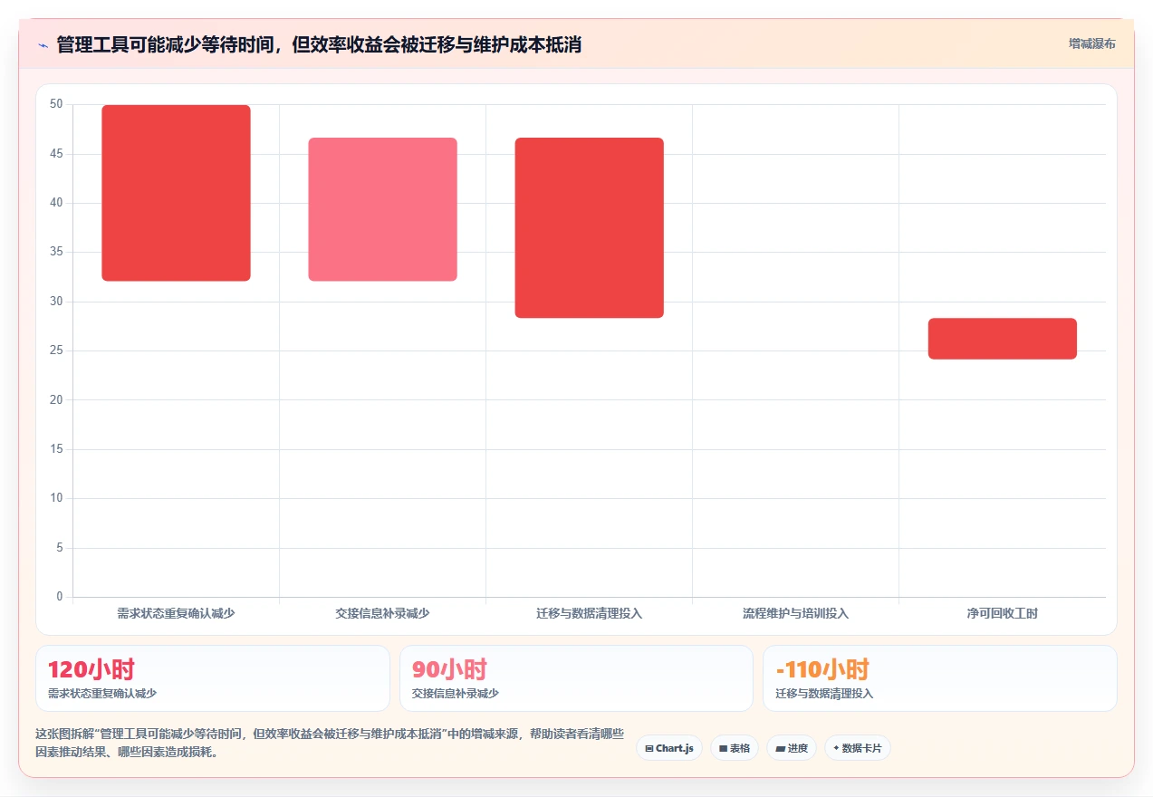The height and width of the screenshot is (797, 1153).
Task: Click the 增减瀑布 label in the header
Action: tap(1091, 43)
